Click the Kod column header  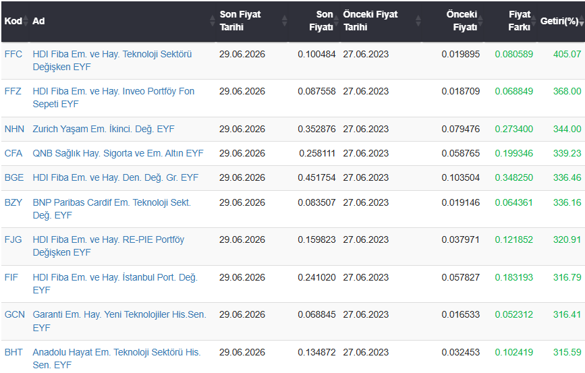point(13,21)
